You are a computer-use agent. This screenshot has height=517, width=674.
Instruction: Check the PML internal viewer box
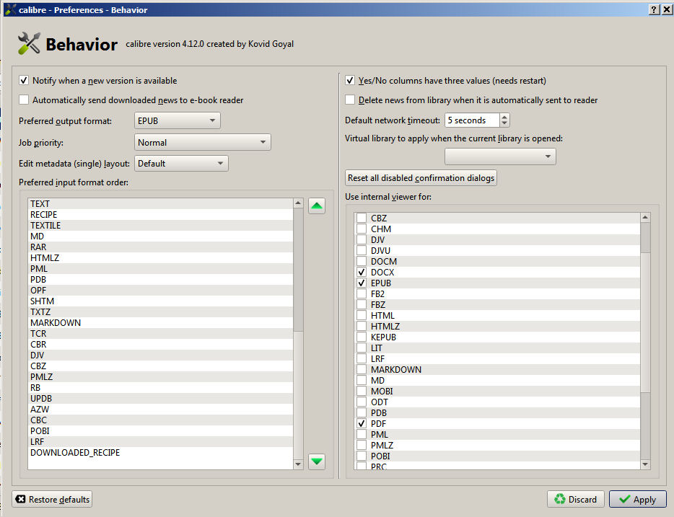(362, 435)
